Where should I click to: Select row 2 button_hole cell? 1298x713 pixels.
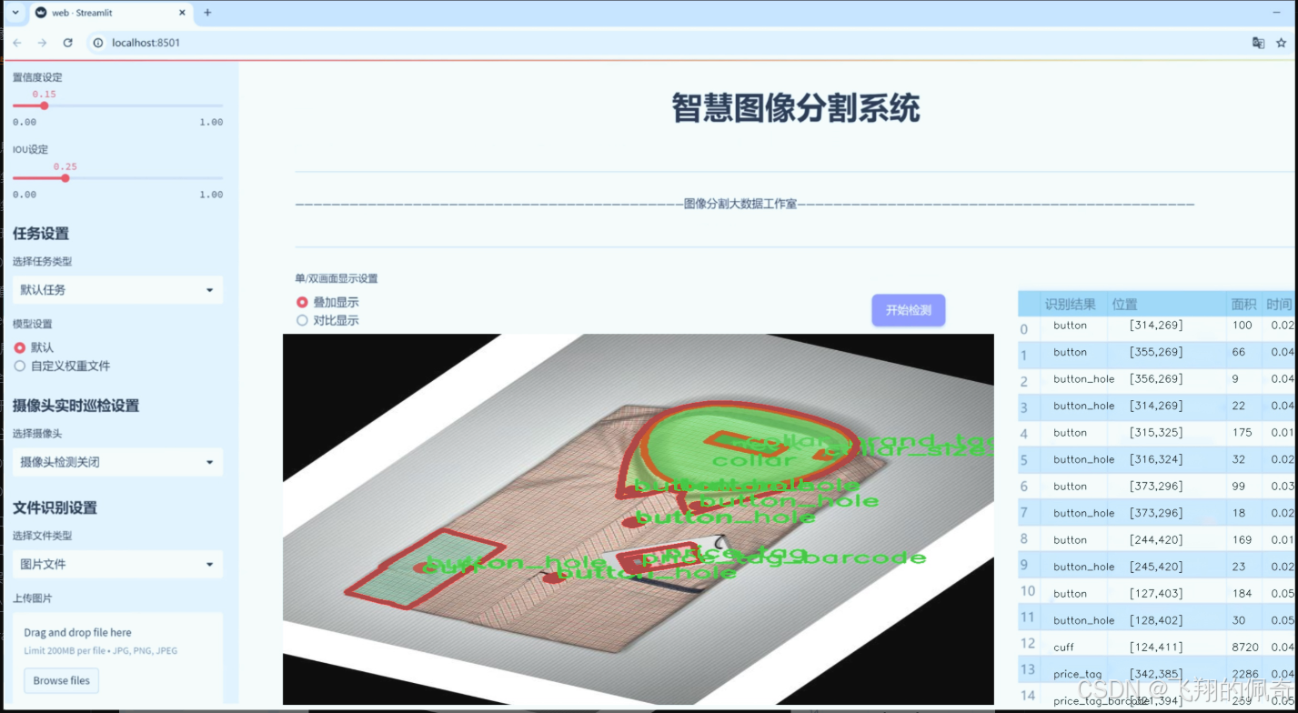tap(1073, 379)
